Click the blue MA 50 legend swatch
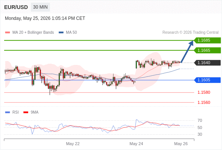Screen dimensions: 222x150 61,33
